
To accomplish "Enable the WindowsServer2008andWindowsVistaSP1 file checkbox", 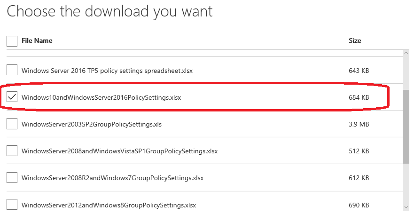I will coord(12,151).
